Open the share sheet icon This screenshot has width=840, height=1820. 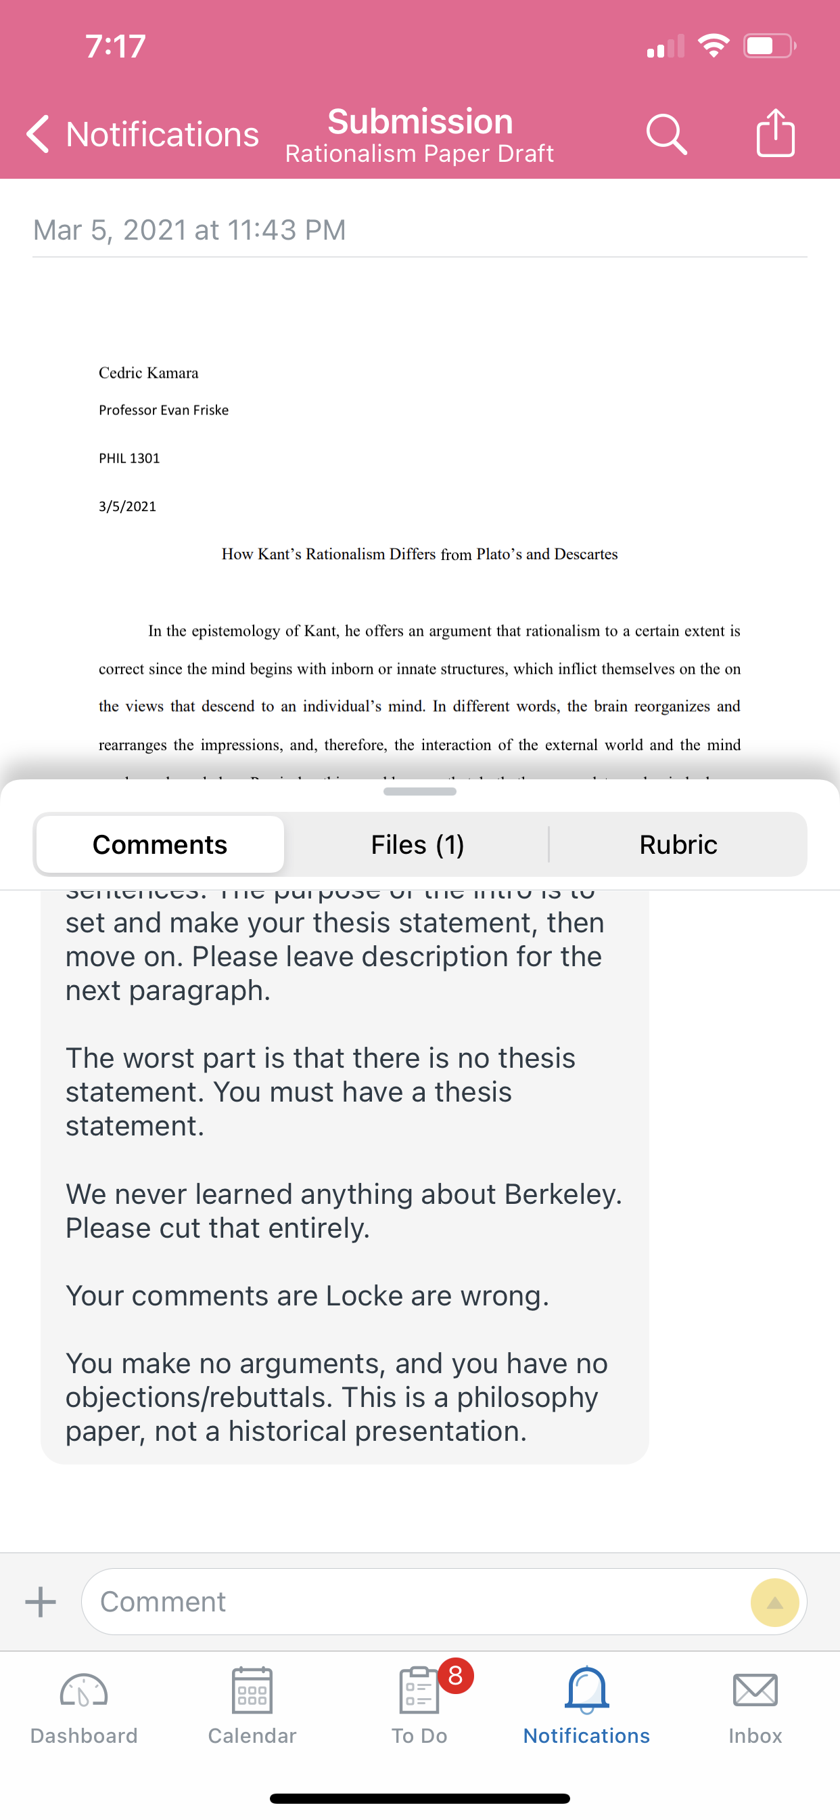775,132
